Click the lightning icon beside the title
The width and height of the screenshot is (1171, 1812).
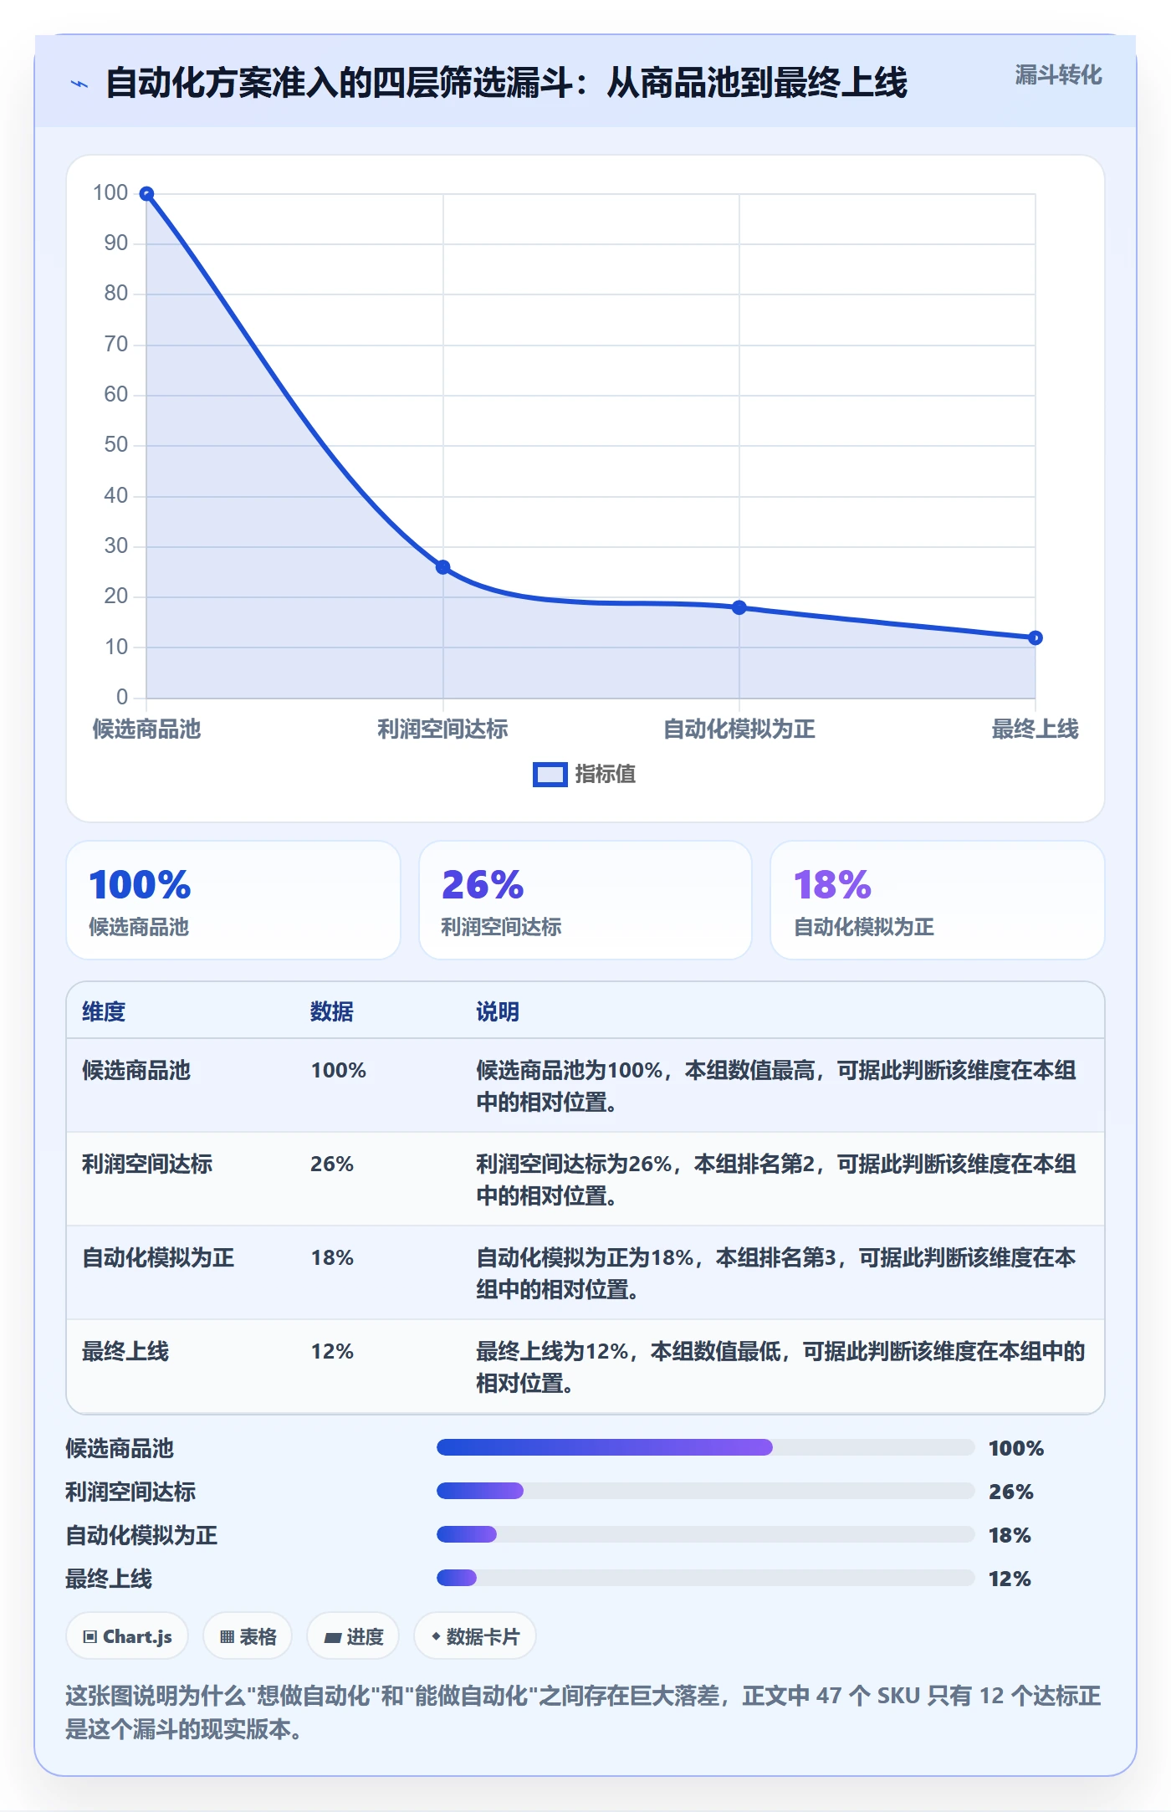79,84
